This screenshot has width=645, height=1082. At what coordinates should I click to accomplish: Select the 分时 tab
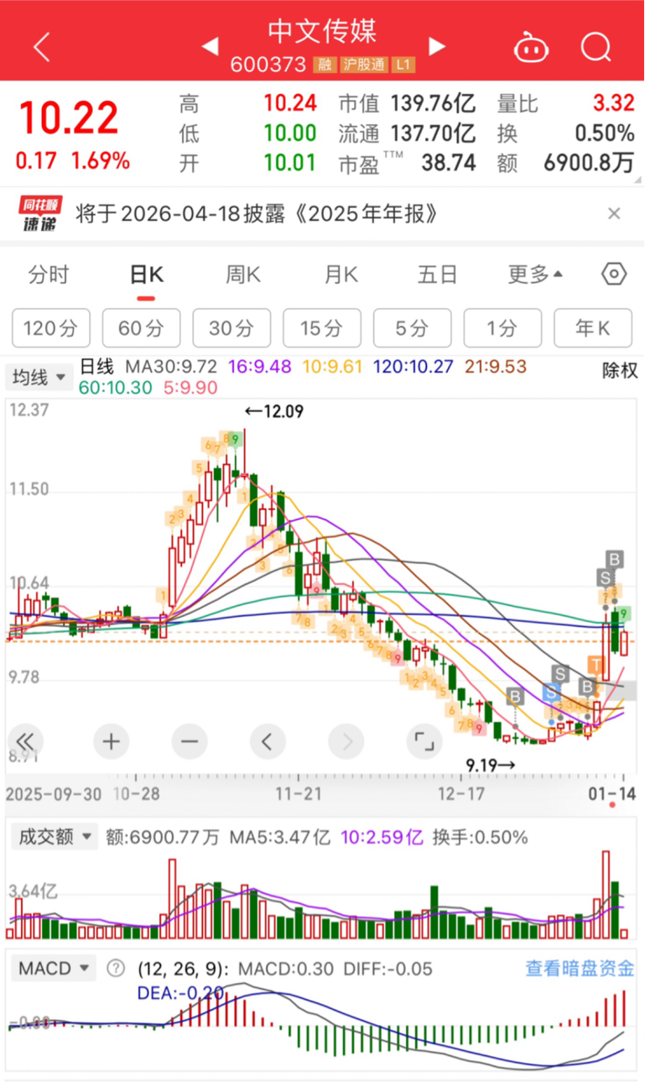click(49, 274)
